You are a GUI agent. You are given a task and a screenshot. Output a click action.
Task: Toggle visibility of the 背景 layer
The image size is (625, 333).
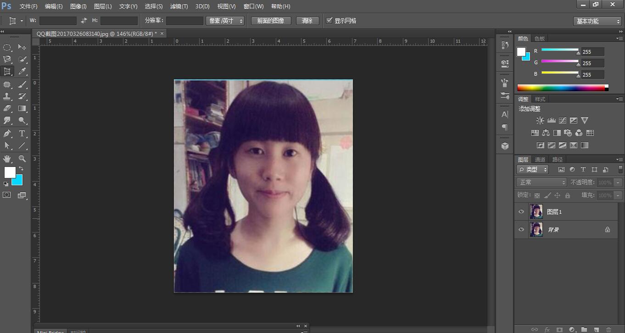(x=521, y=229)
